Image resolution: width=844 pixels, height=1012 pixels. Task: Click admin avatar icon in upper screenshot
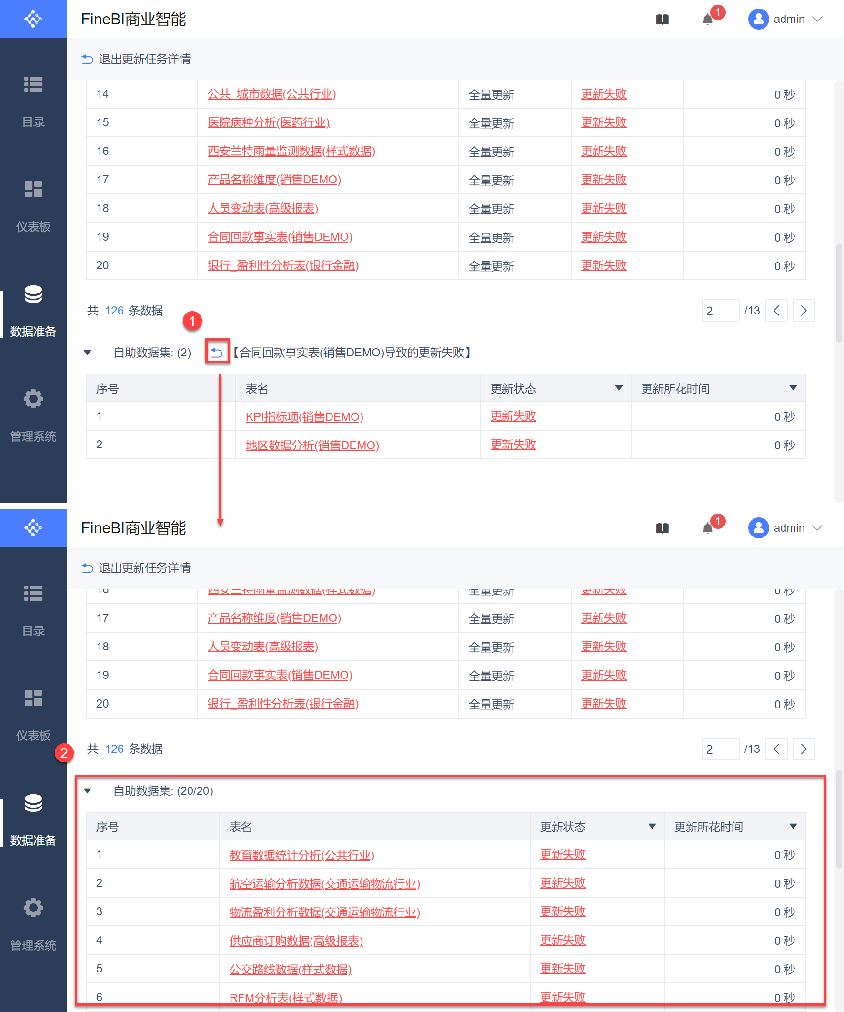coord(758,19)
